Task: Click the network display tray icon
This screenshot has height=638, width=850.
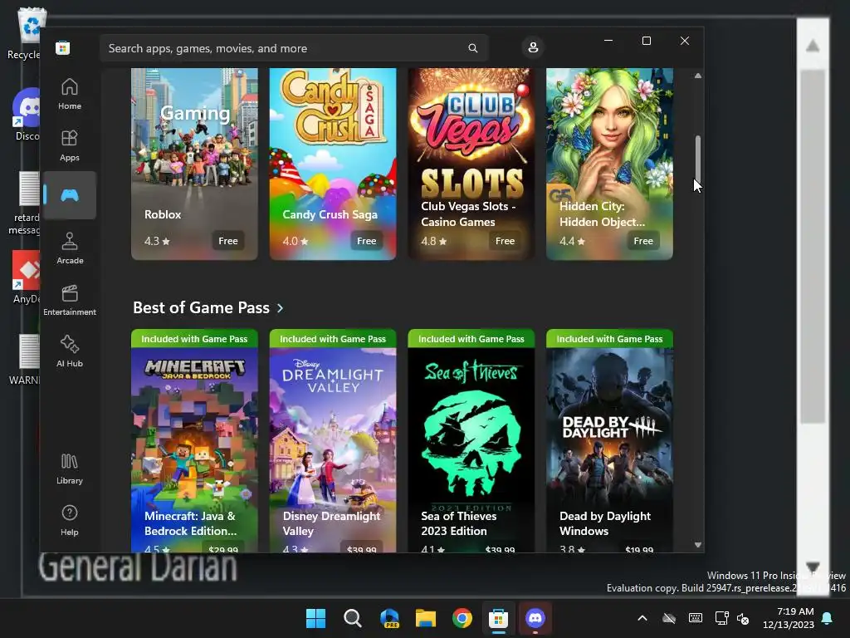Action: point(721,618)
